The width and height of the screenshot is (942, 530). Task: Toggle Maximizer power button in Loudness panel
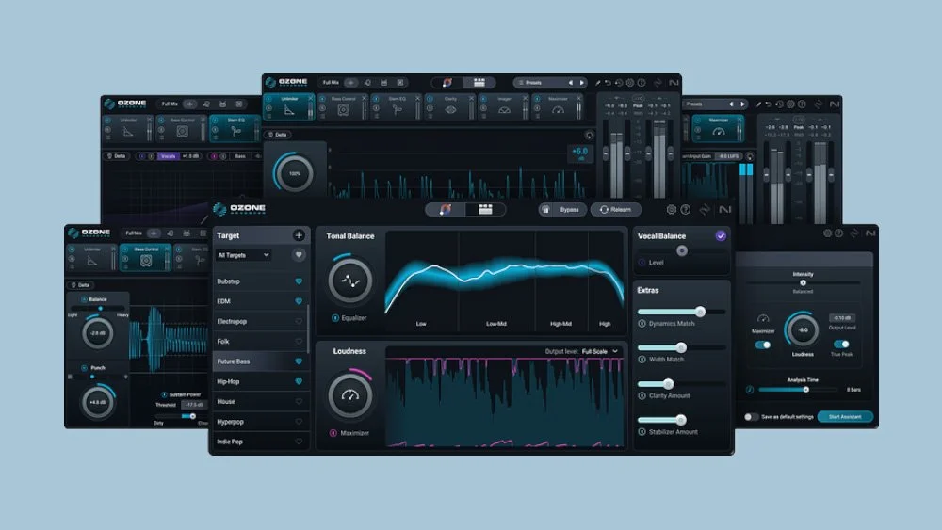[x=333, y=433]
